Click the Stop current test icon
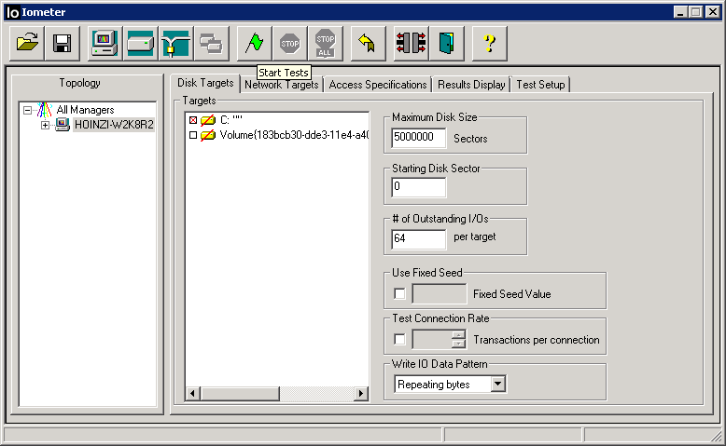 pos(290,44)
